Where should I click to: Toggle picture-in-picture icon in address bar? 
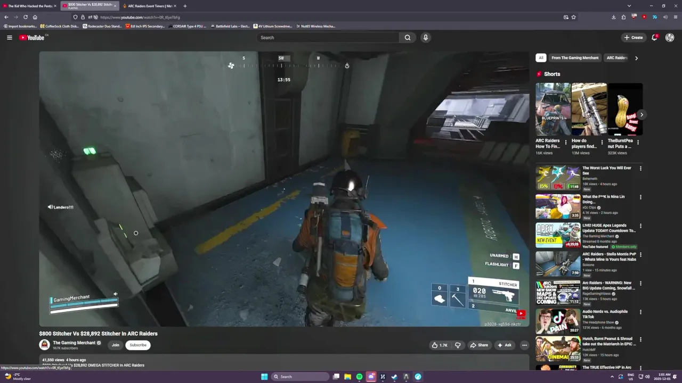566,17
